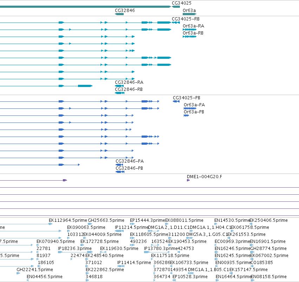299x282 pixels.
Task: Select the CG34025-PB protein label
Action: pyautogui.click(x=187, y=98)
